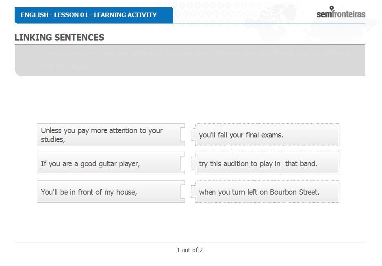Select 'You'll be in front of my house' card
The height and width of the screenshot is (266, 382).
[111, 192]
